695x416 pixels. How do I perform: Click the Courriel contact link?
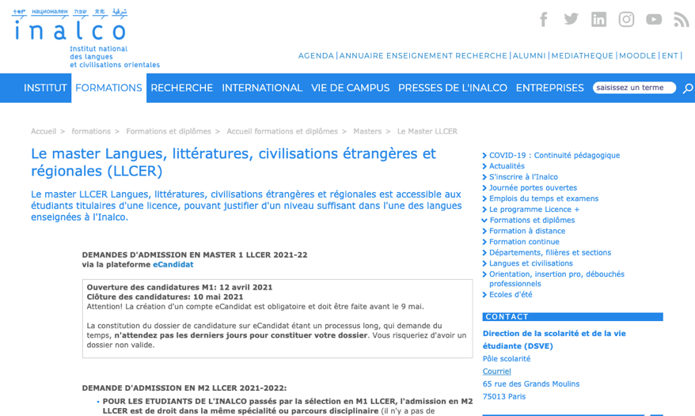[x=497, y=371]
